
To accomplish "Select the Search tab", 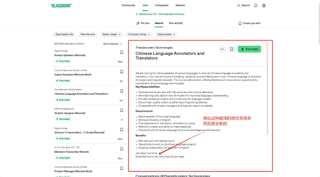I will point(159,23).
